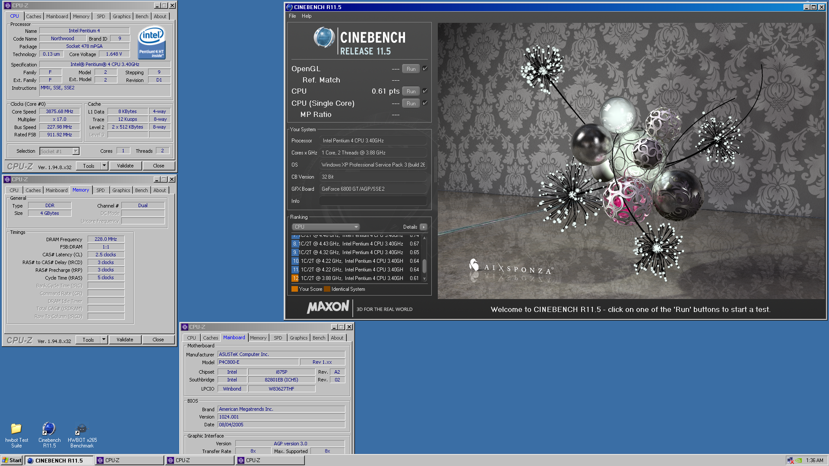Click the Your Score orange swatch

coord(294,289)
